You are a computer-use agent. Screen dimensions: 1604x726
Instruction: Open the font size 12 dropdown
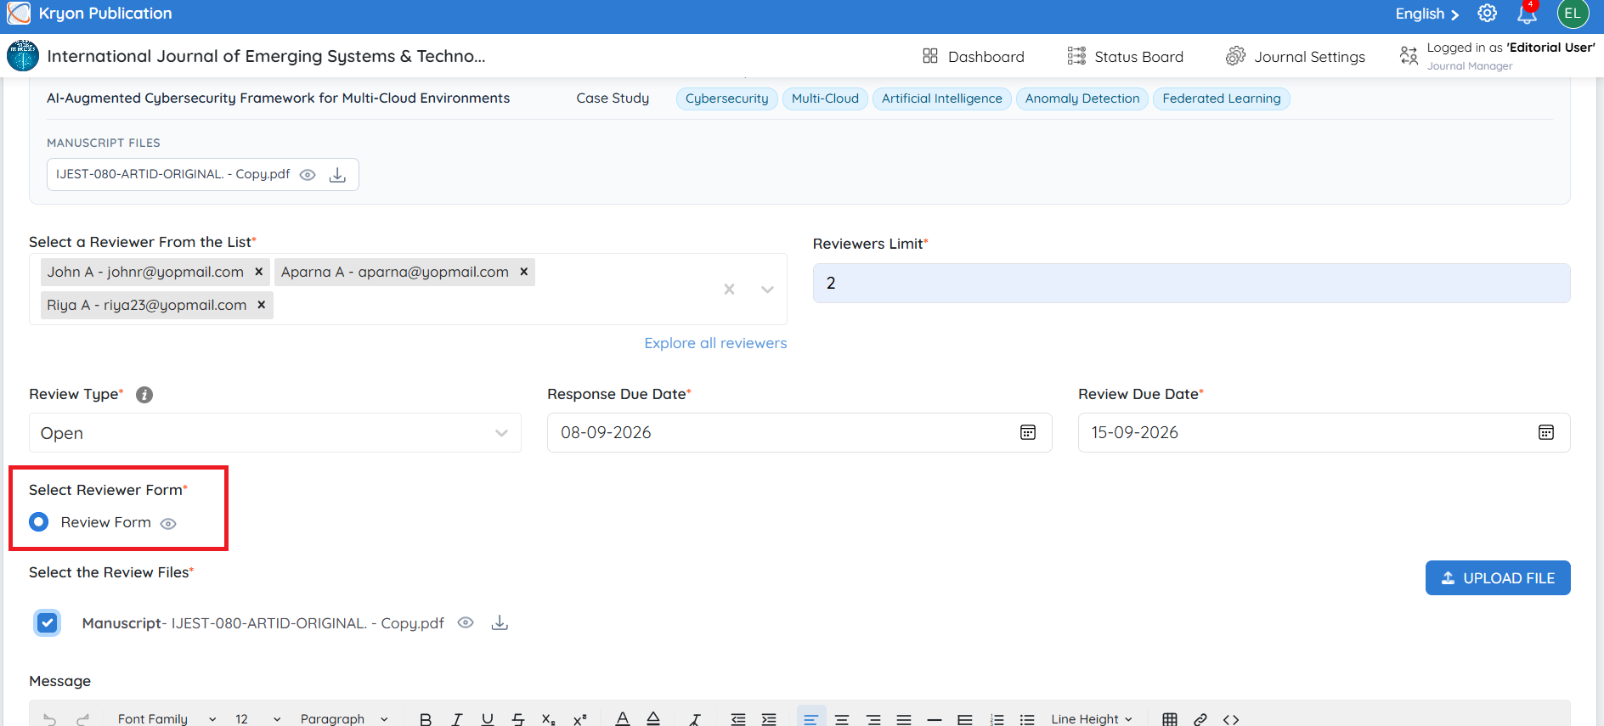[257, 718]
